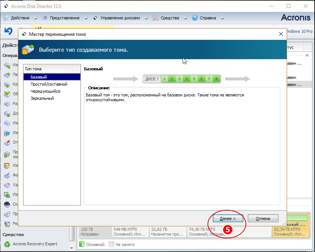This screenshot has width=315, height=252.
Task: Click the black disk icon in sidebar
Action: pos(7,204)
